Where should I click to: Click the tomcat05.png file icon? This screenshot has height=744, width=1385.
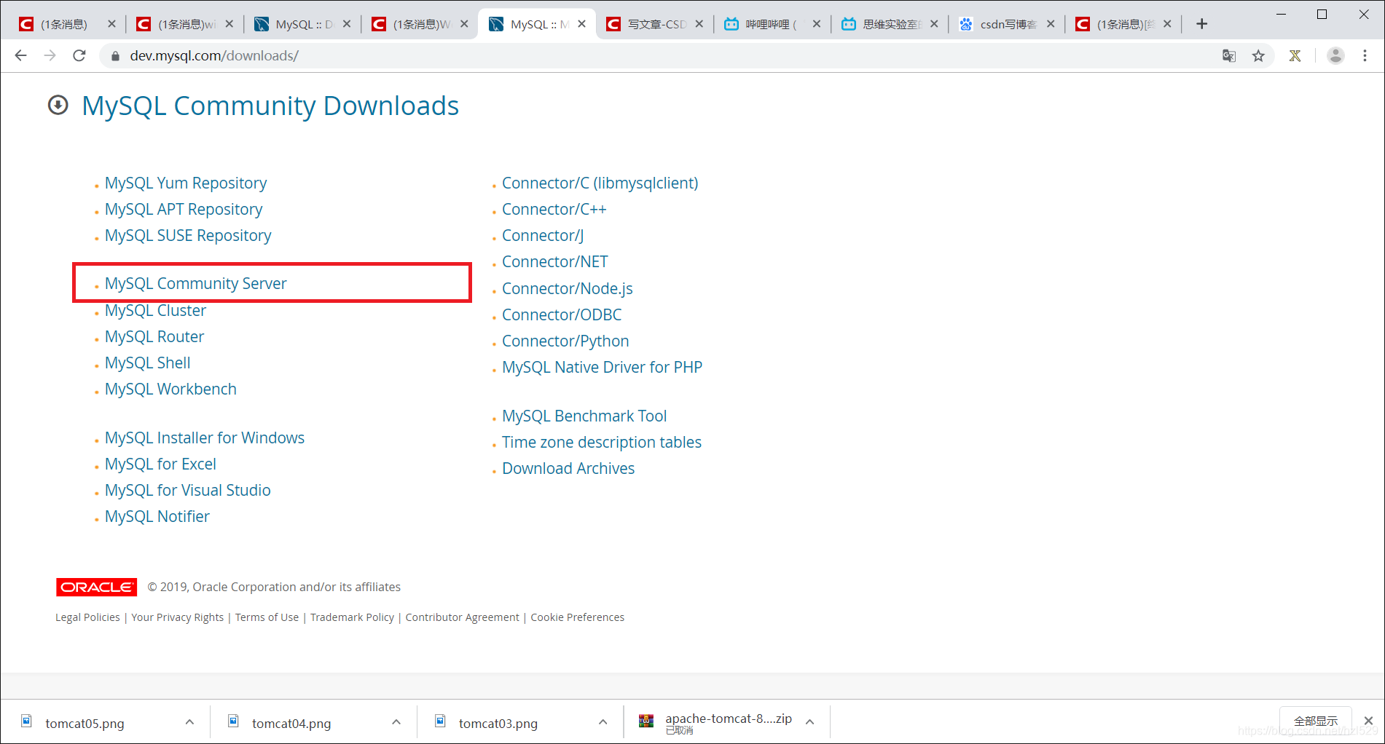pos(26,721)
